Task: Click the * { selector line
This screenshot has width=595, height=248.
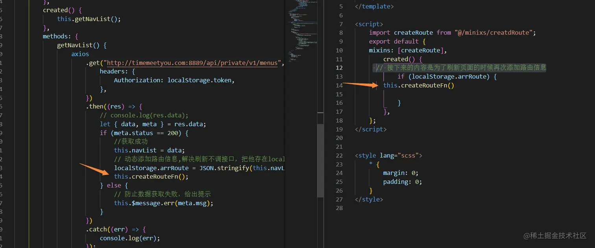Action: [374, 164]
